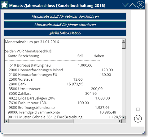Click the '2500 Vorsteuer' row

click(63, 79)
